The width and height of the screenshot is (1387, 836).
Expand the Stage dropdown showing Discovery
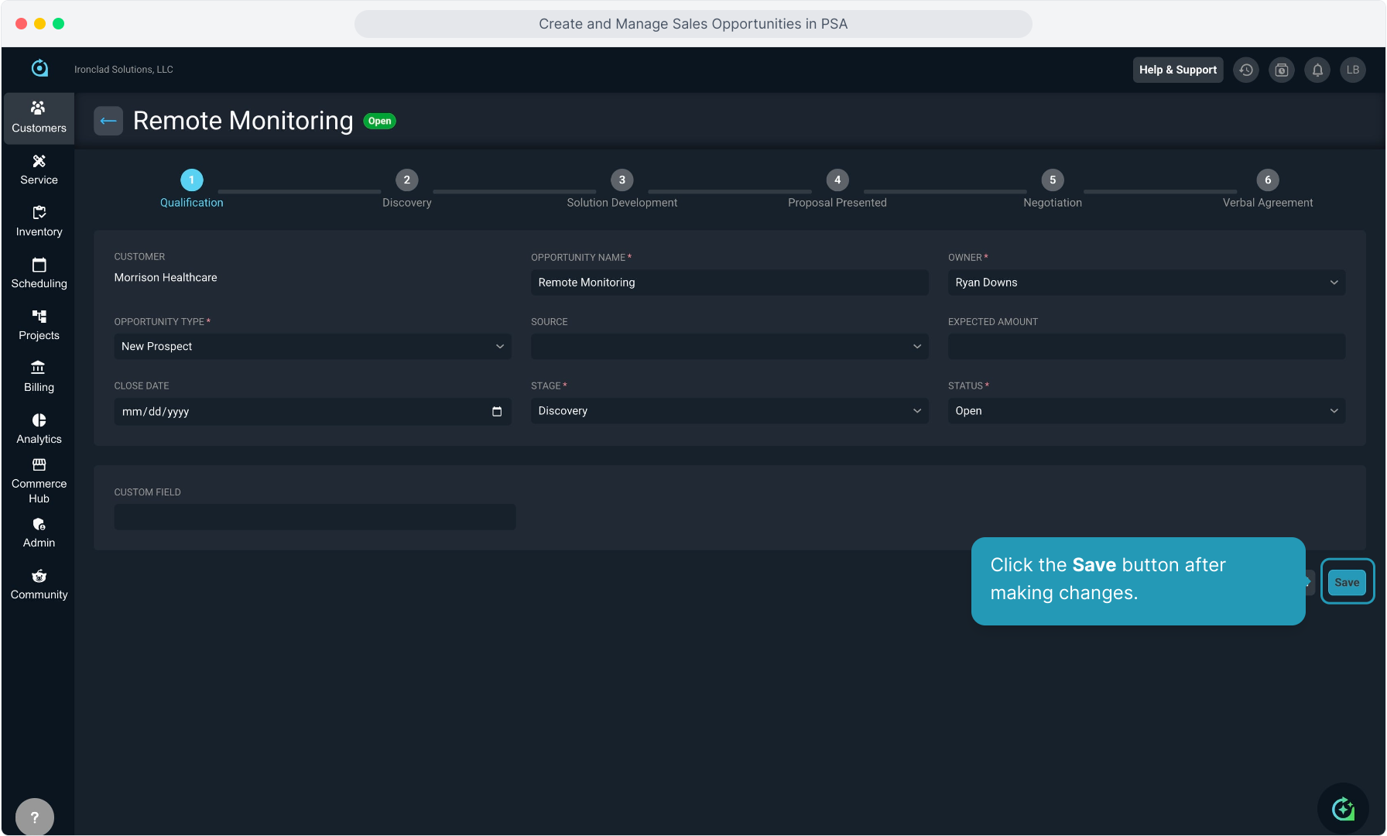[x=728, y=411]
